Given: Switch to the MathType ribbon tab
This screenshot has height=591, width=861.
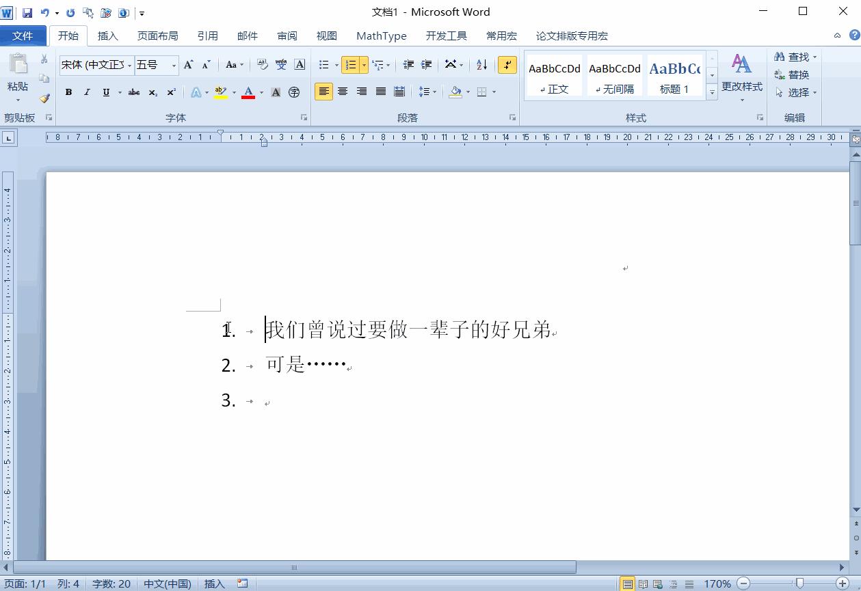Looking at the screenshot, I should [381, 36].
